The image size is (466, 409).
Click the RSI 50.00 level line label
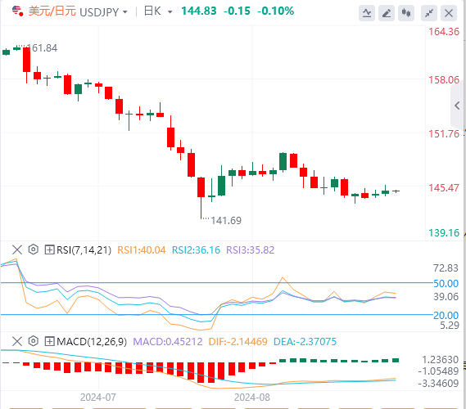pyautogui.click(x=446, y=284)
